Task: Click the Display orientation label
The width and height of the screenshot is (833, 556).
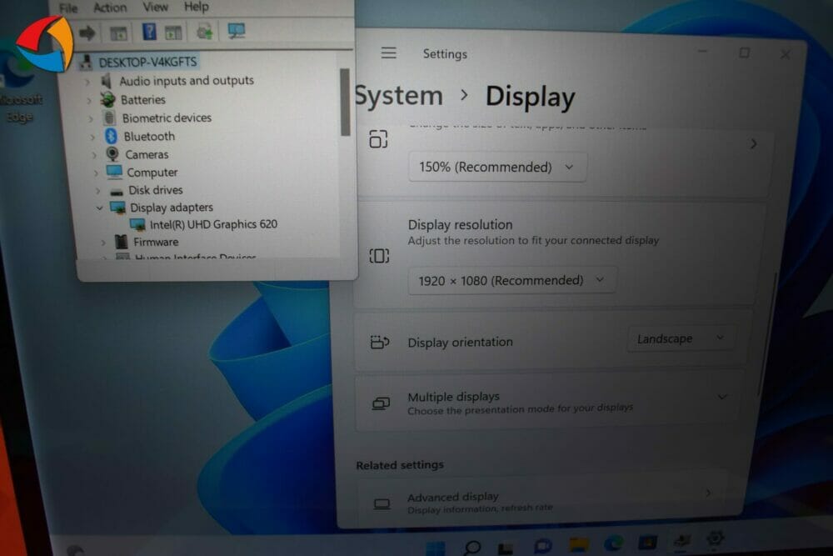Action: click(x=460, y=343)
